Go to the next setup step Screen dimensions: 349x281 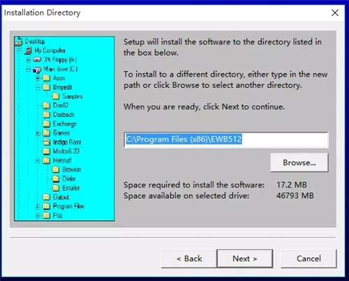pos(245,259)
